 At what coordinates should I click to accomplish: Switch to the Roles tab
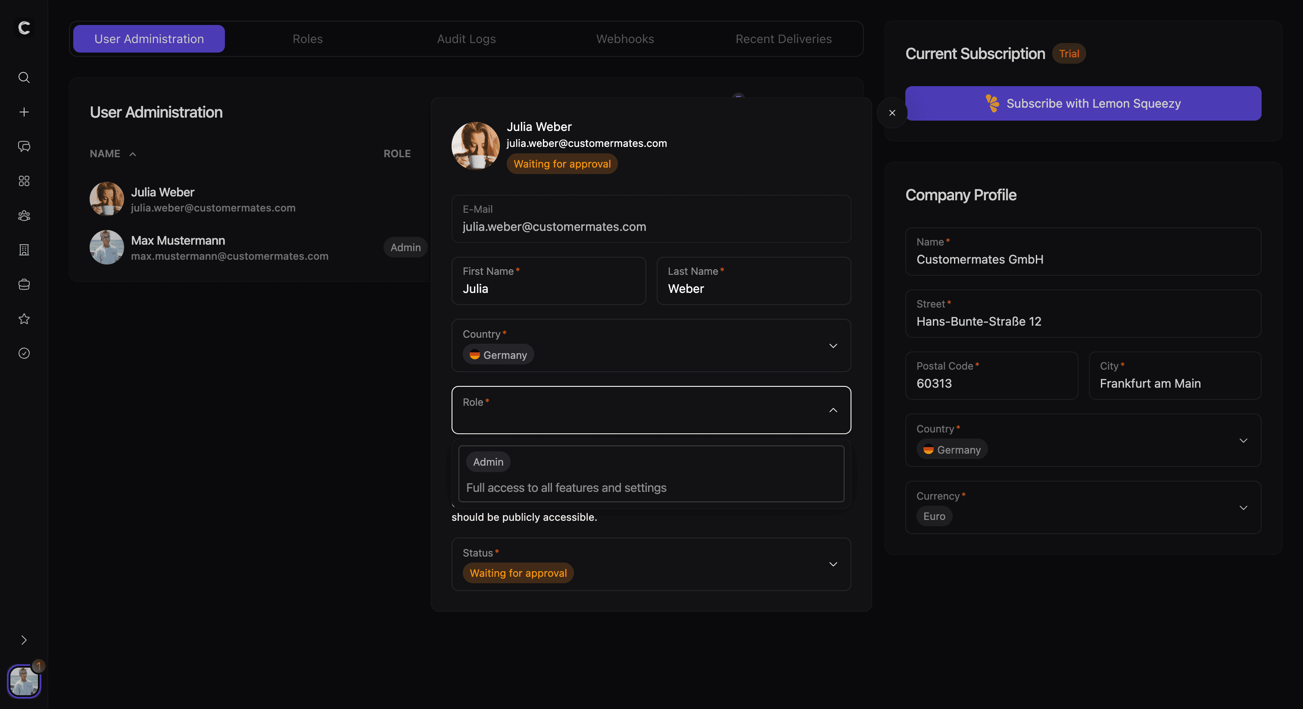308,39
